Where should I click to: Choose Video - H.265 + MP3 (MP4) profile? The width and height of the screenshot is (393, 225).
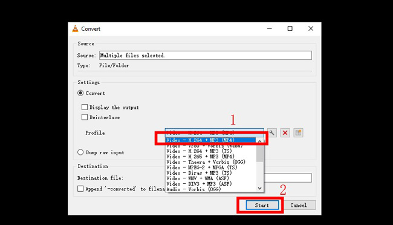[x=211, y=157]
